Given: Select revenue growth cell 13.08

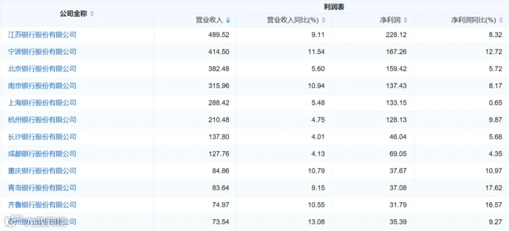Looking at the screenshot, I should click(316, 222).
